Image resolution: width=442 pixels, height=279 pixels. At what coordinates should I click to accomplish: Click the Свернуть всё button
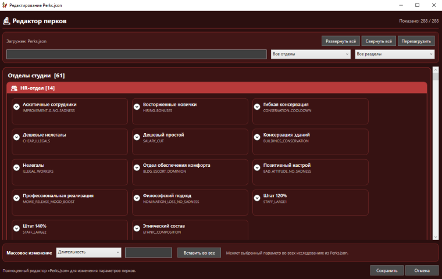[x=379, y=41]
